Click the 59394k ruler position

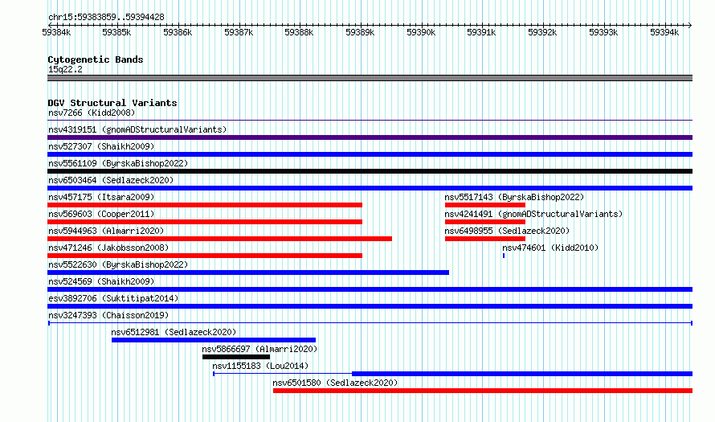click(664, 32)
